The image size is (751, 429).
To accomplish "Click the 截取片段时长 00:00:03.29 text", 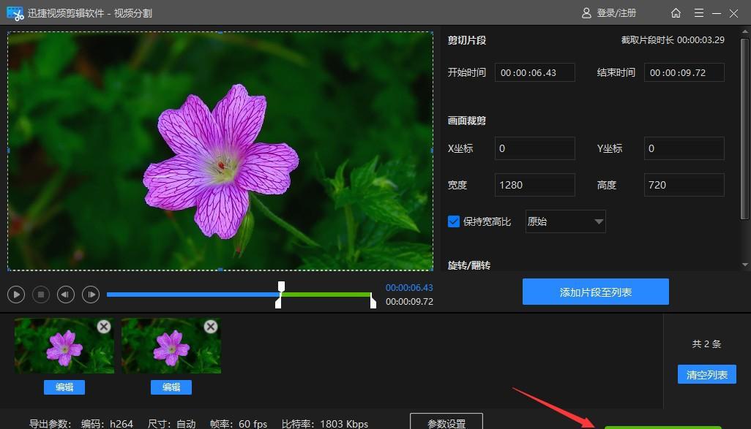I will click(673, 40).
